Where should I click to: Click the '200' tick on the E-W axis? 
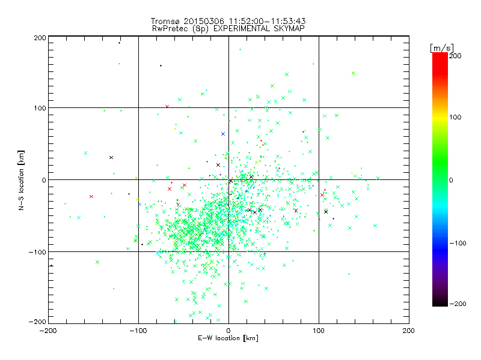click(x=409, y=331)
